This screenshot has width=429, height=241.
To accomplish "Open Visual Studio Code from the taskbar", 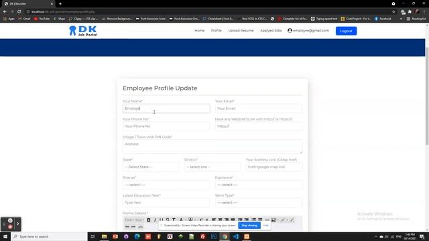I will [235, 236].
